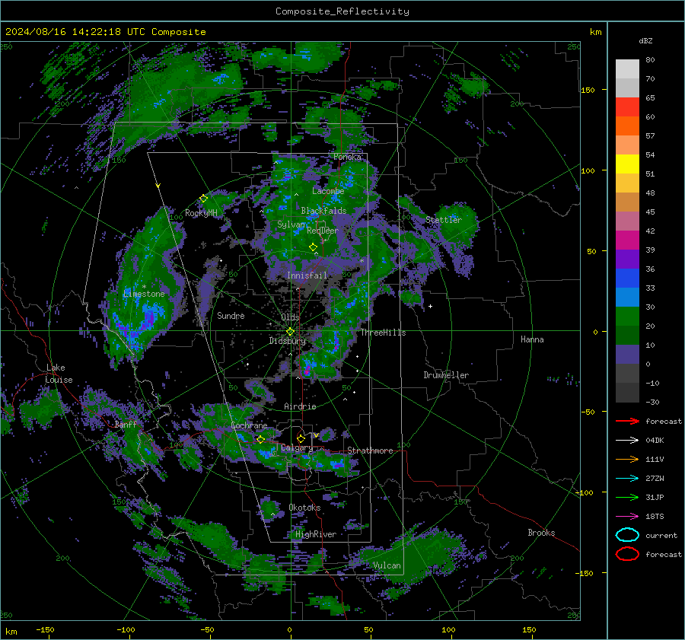
Task: Select the light gray swatch beside 80 dBZ
Action: tap(627, 68)
